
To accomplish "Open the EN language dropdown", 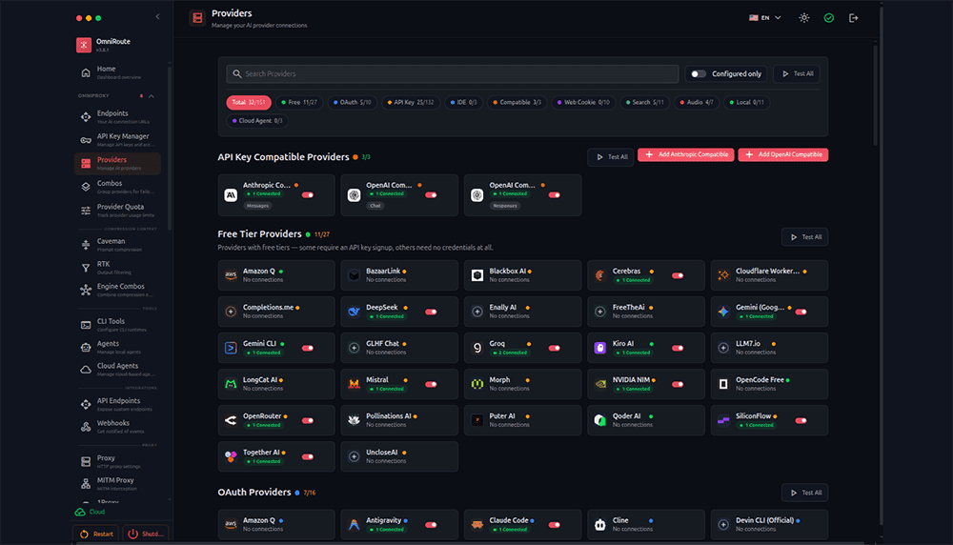I will (x=764, y=17).
